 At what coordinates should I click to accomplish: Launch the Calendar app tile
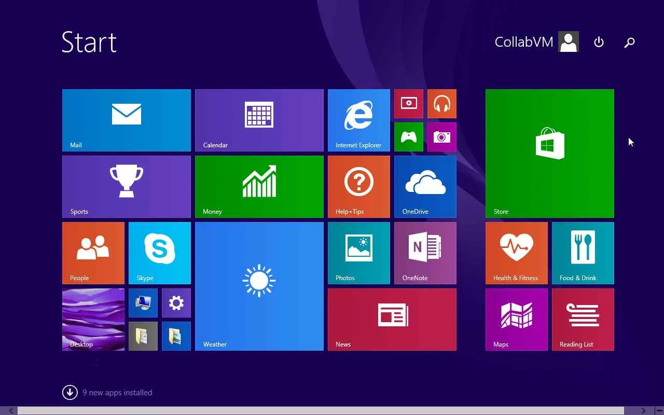259,120
